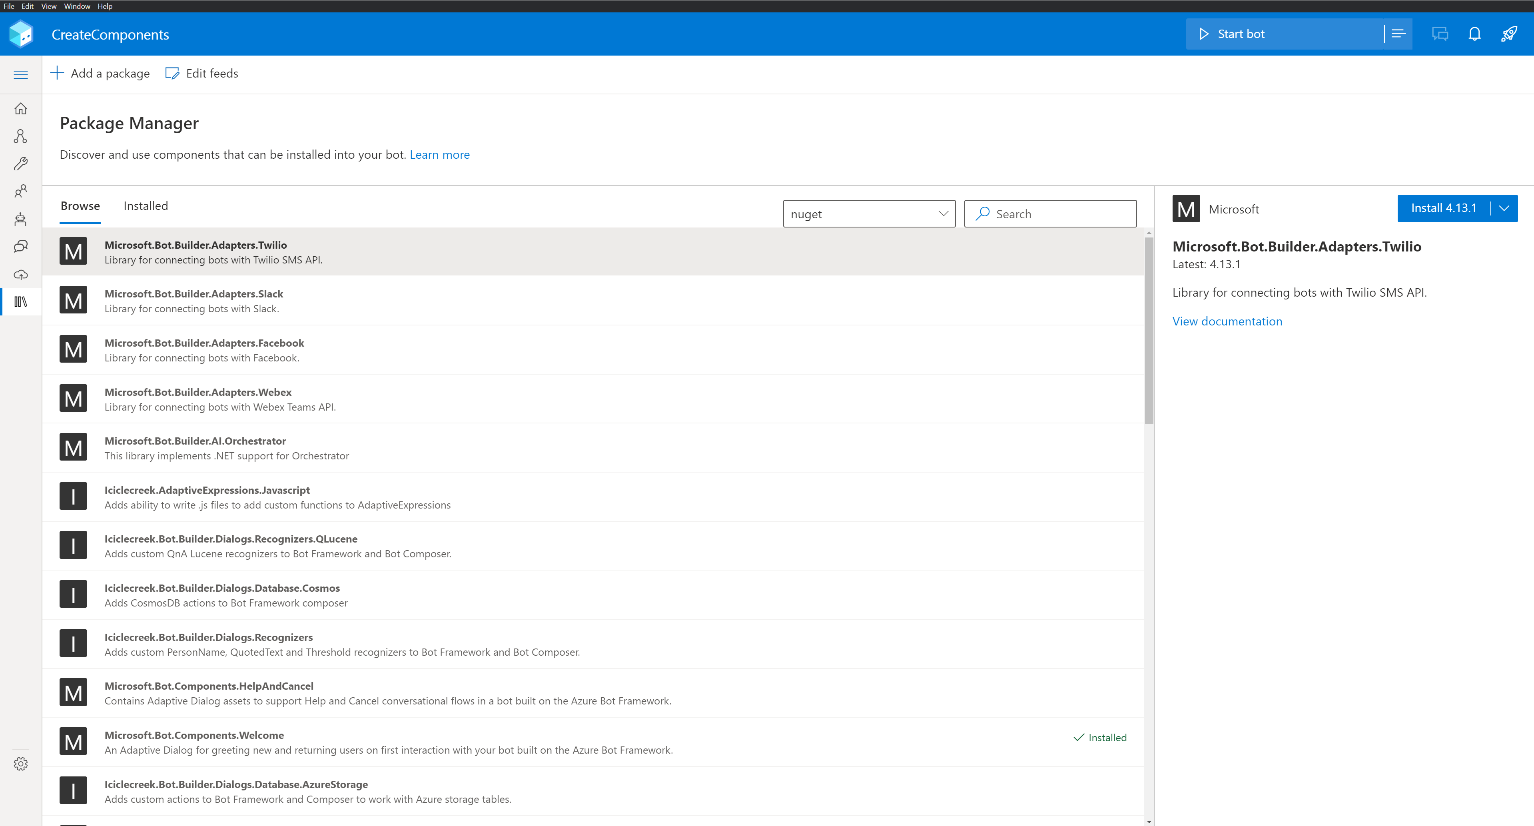Switch to the Installed tab
The width and height of the screenshot is (1534, 826).
click(145, 206)
